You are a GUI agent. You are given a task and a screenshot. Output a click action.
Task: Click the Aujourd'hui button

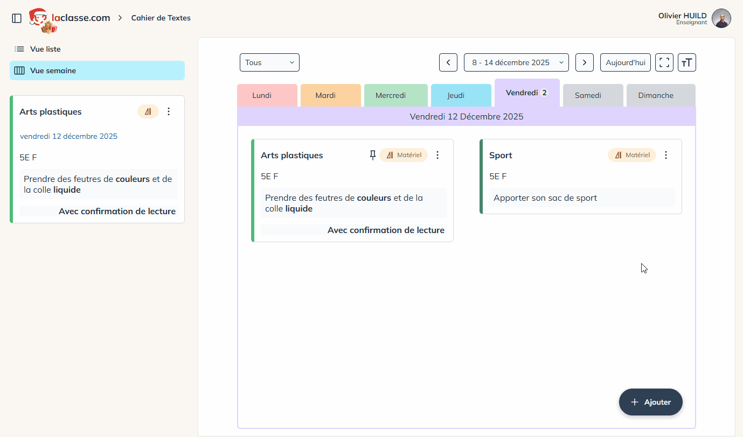tap(625, 62)
